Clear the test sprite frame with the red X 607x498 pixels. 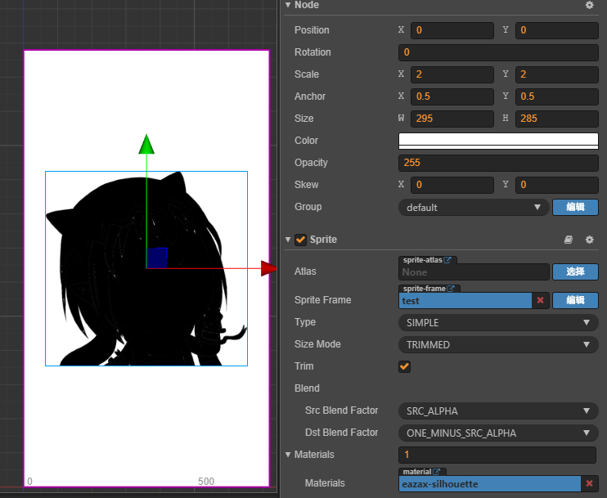pos(541,300)
